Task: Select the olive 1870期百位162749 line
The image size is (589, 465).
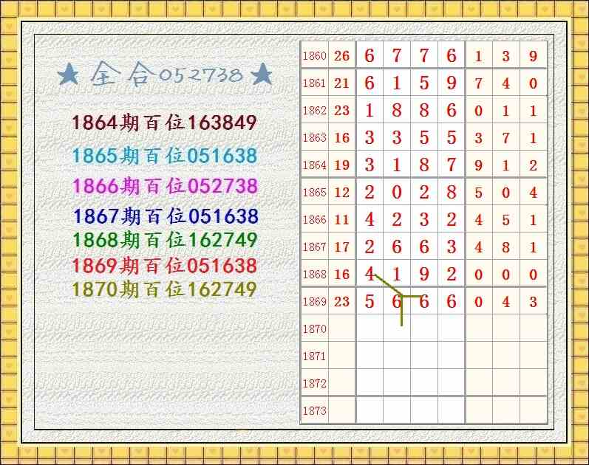Action: 164,290
